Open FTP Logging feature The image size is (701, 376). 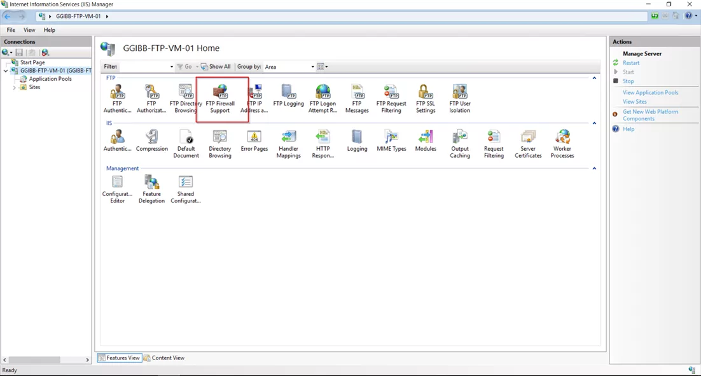point(288,95)
